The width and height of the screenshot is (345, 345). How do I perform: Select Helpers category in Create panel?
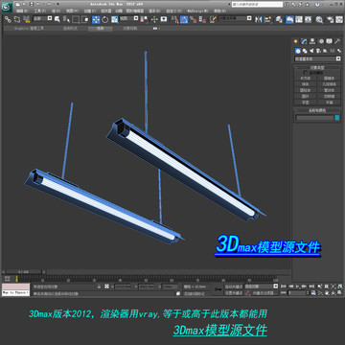(x=325, y=51)
